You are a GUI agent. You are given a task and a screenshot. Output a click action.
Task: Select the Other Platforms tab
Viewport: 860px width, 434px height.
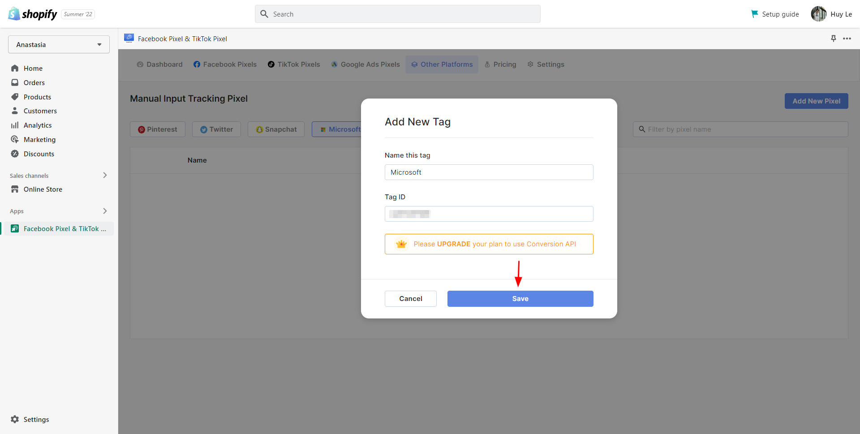442,64
